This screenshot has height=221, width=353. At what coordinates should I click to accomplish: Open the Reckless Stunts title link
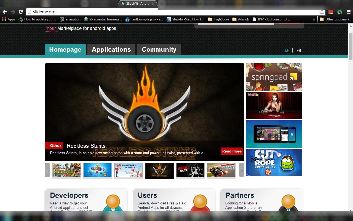point(86,146)
